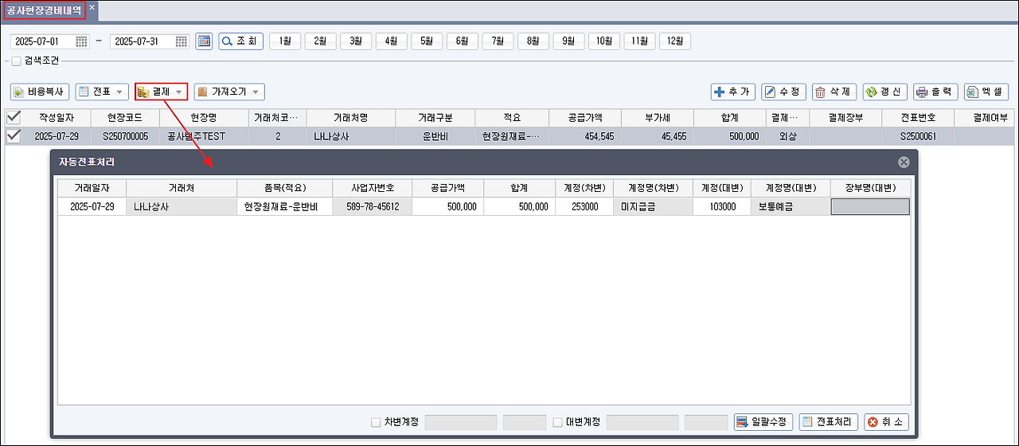
Task: Toggle the checkbox for row S250700005
Action: (13, 136)
